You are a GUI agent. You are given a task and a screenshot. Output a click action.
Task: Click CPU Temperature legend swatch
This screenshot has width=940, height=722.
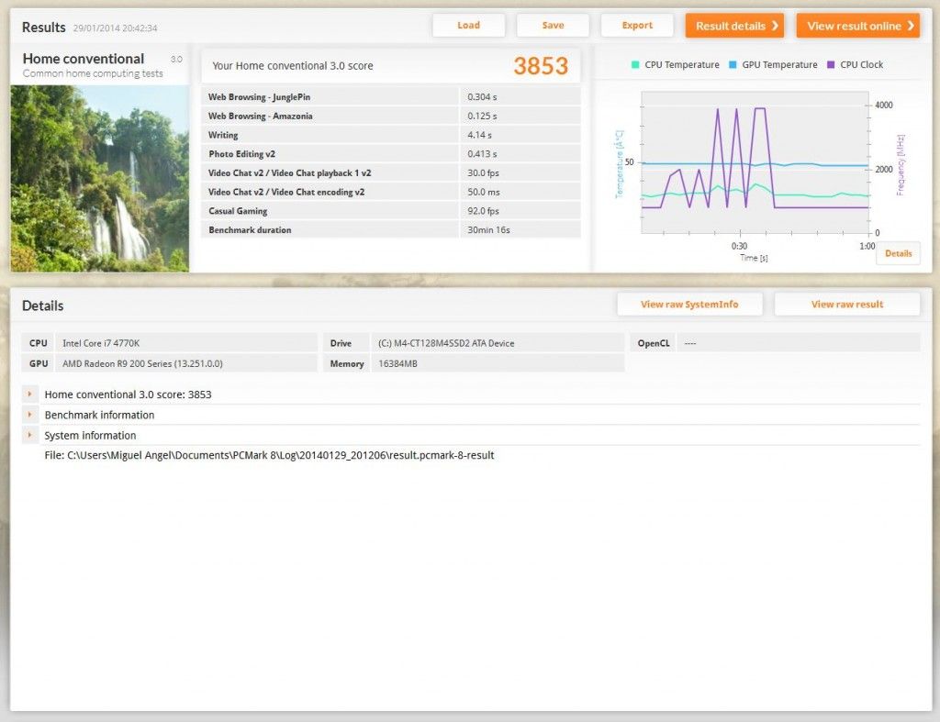tap(635, 65)
